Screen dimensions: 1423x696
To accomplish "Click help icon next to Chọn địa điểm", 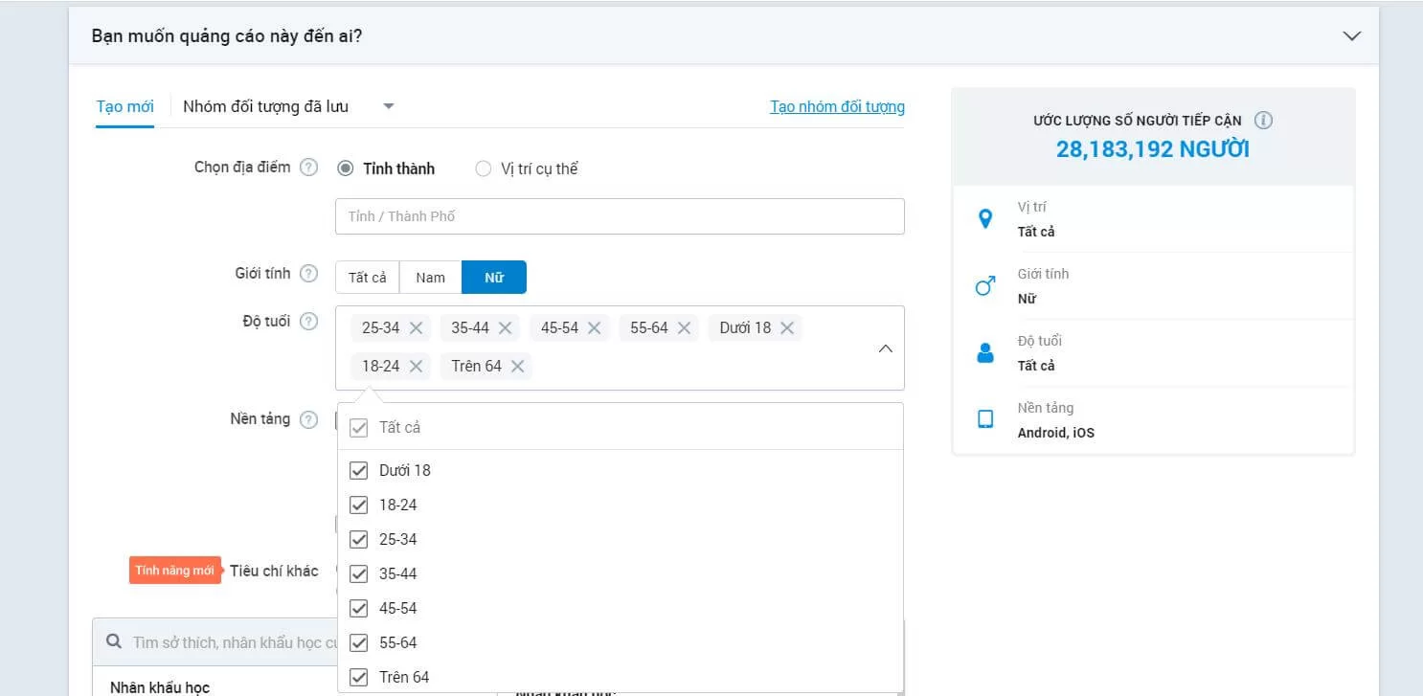I will pyautogui.click(x=308, y=168).
